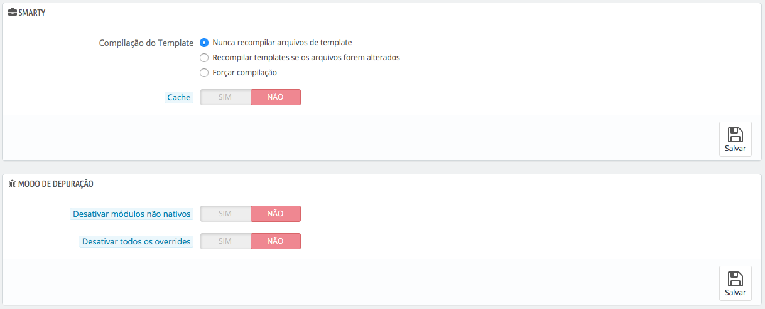
Task: Click the floppy disk icon in debug panel
Action: point(735,279)
